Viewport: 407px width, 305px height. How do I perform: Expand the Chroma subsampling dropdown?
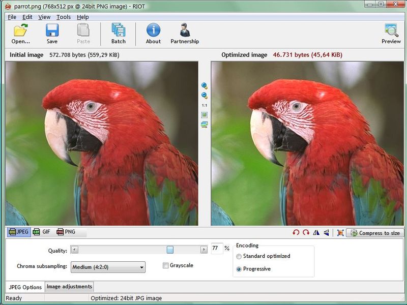[108, 267]
